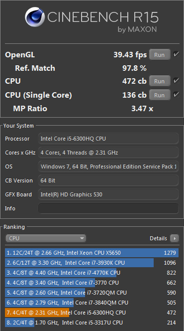Click the Details label in Ranking
The image size is (184, 331).
click(x=158, y=239)
